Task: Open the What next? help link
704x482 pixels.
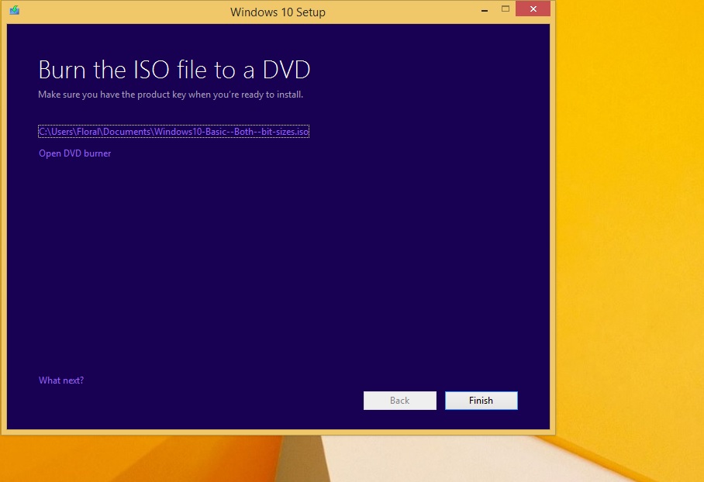Action: pos(61,380)
